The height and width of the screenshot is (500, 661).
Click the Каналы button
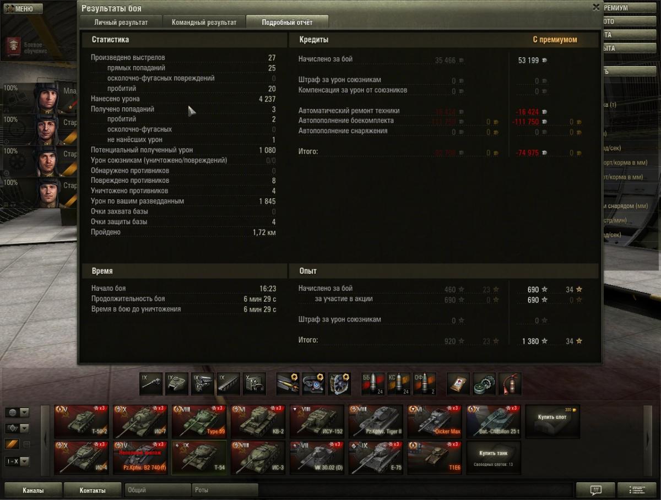click(x=33, y=490)
